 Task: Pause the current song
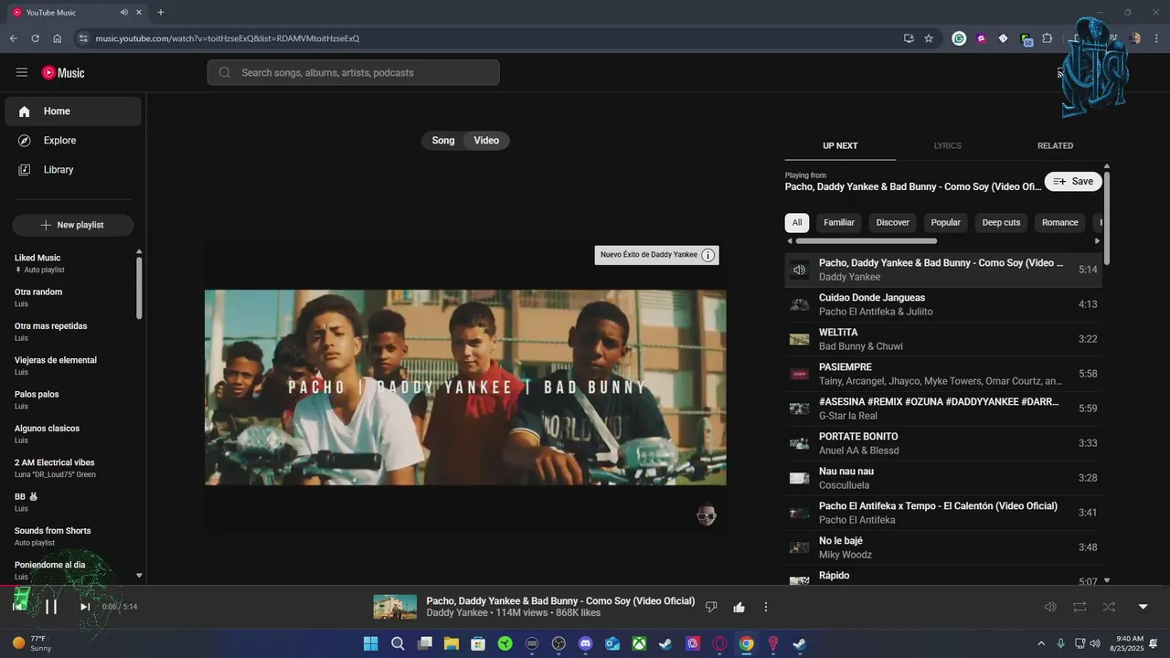click(x=51, y=606)
